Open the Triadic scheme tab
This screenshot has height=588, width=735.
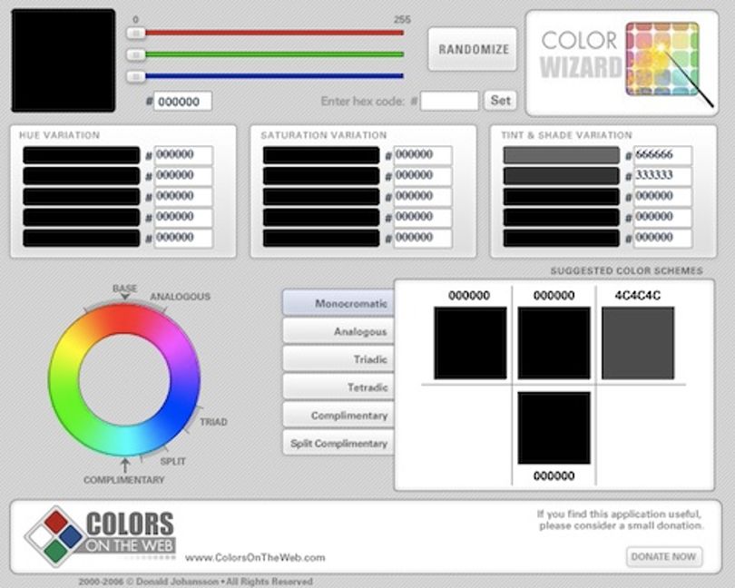(338, 359)
